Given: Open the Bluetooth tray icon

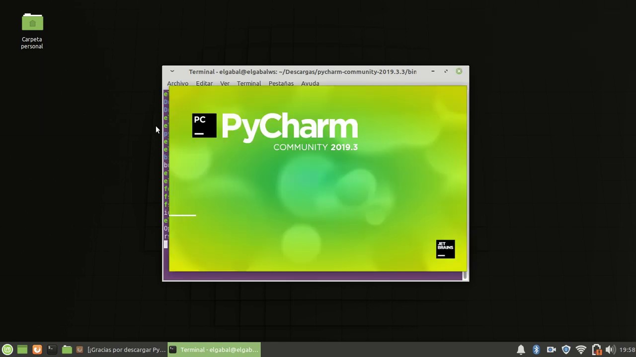Looking at the screenshot, I should pos(536,350).
